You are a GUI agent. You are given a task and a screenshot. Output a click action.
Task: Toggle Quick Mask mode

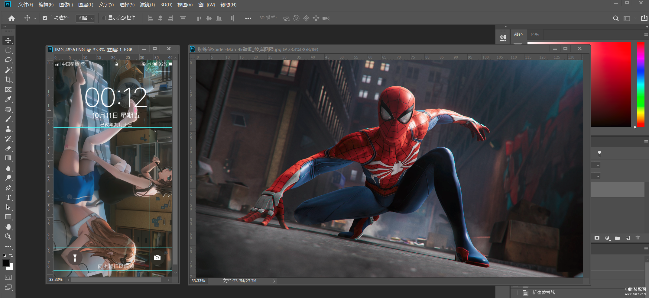click(8, 277)
